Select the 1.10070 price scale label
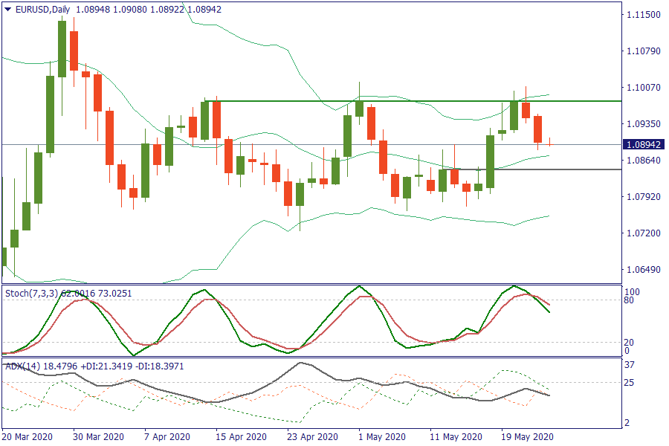Image resolution: width=669 pixels, height=446 pixels. pos(644,88)
